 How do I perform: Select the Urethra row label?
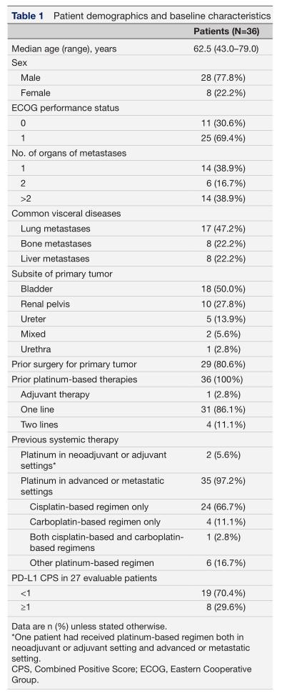(35, 349)
